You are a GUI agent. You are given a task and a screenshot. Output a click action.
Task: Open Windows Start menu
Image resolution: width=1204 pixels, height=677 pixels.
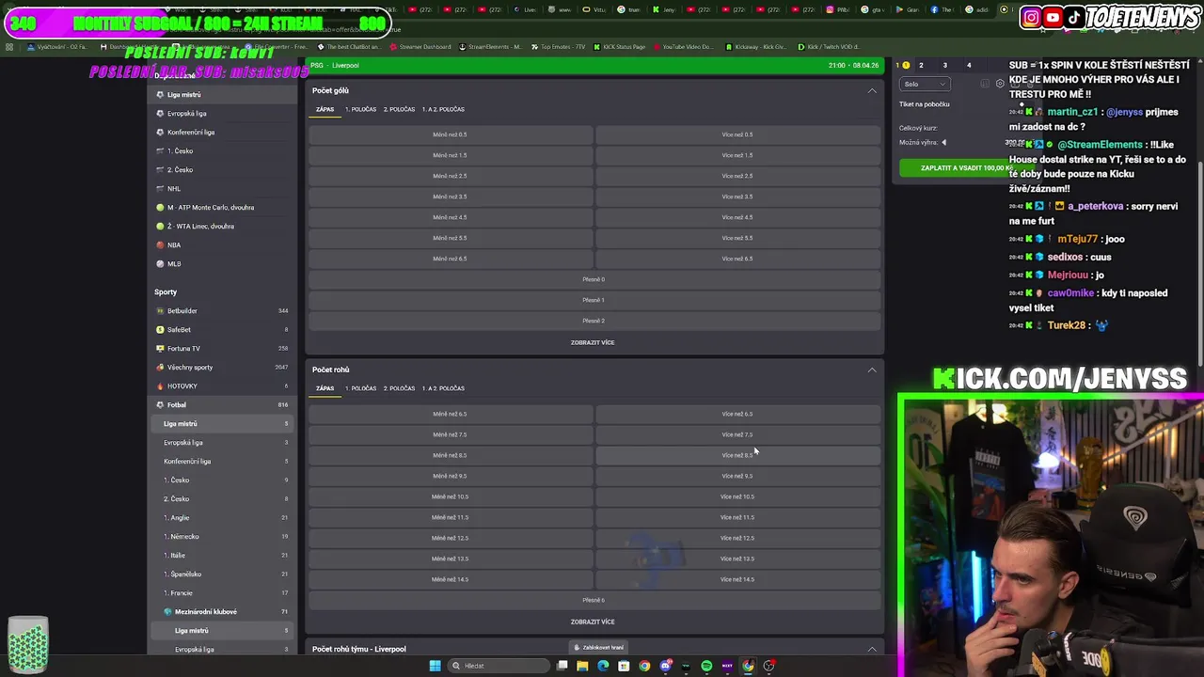(x=435, y=666)
